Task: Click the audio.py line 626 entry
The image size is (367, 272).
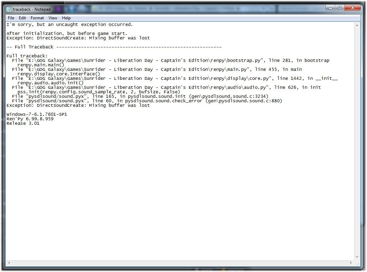Action: (166, 87)
